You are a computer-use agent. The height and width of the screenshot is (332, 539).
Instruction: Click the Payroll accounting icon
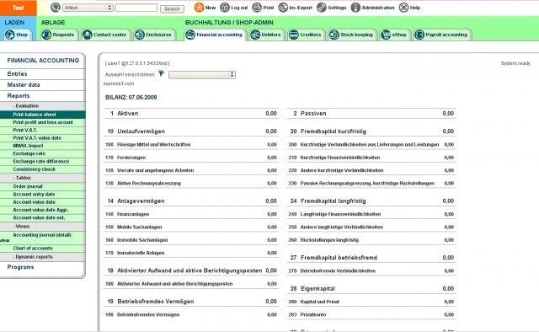pos(419,35)
